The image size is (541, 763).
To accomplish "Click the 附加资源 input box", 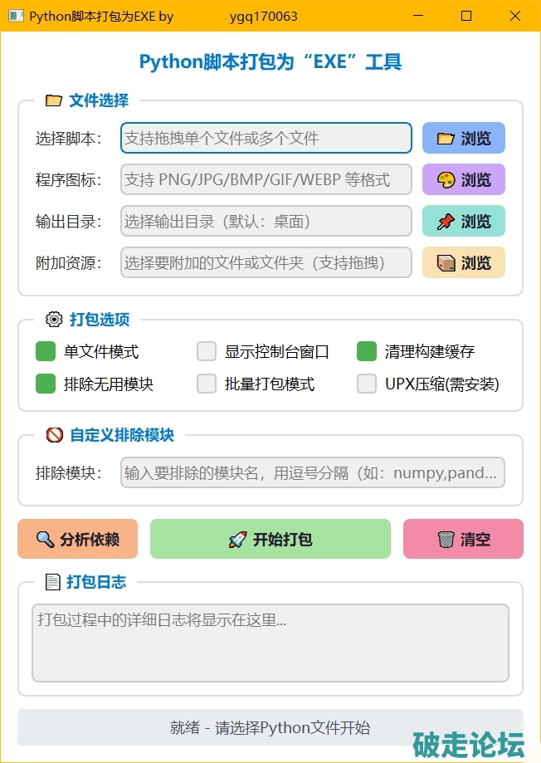I will [266, 263].
